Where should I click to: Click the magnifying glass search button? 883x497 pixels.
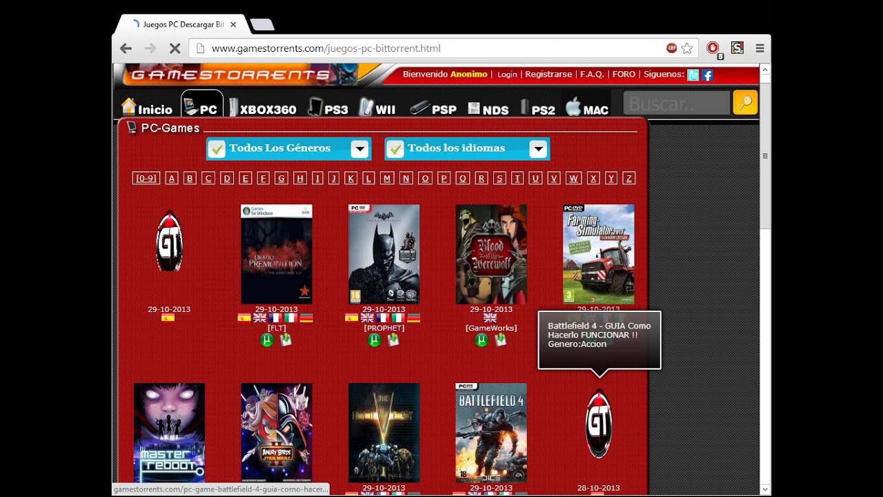[745, 103]
